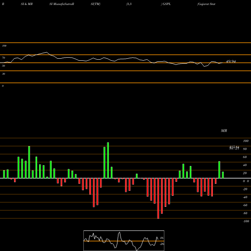This screenshot has width=251, height=251.
Task: Click the '-20' label on MR axis
Action: (x=245, y=189)
